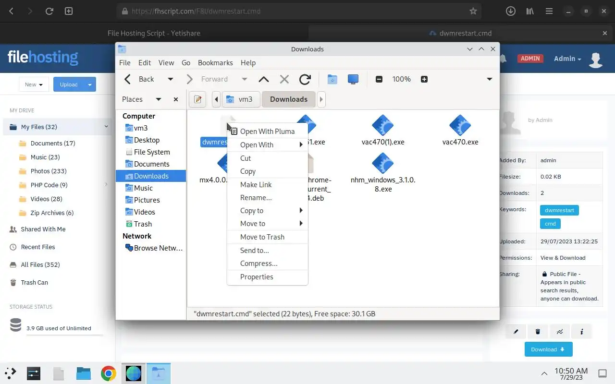Open the Computer toolbar icon
This screenshot has width=615, height=384.
[353, 79]
